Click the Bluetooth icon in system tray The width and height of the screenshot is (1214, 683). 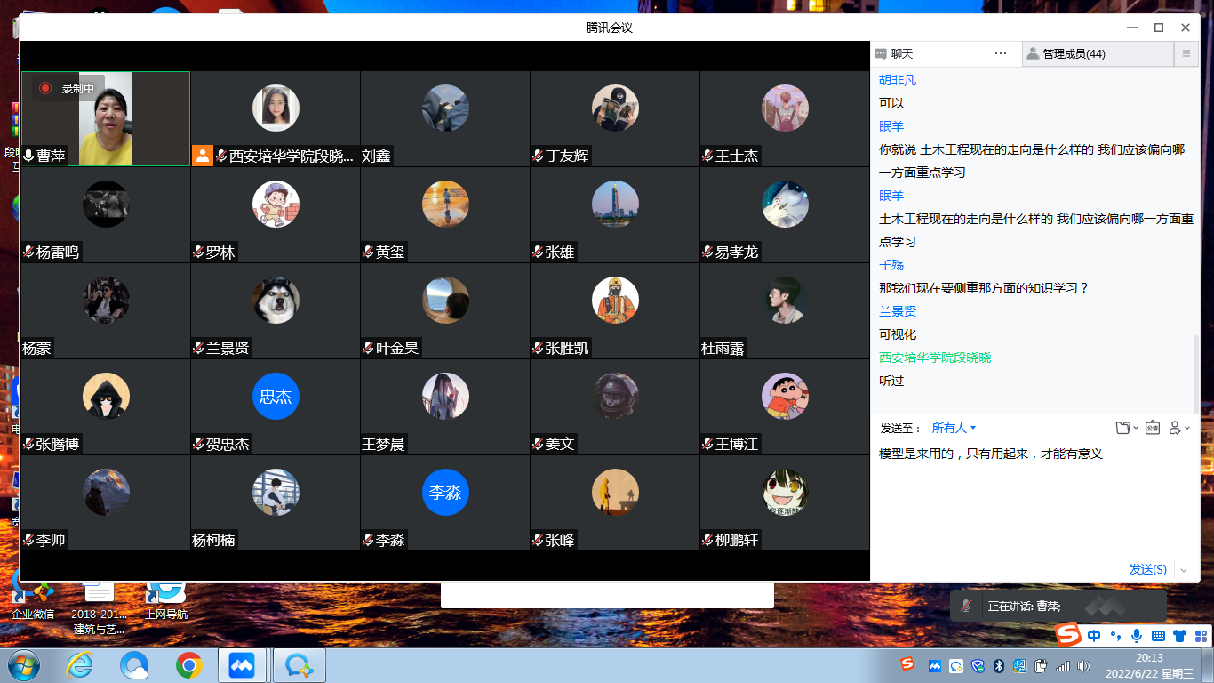(998, 665)
